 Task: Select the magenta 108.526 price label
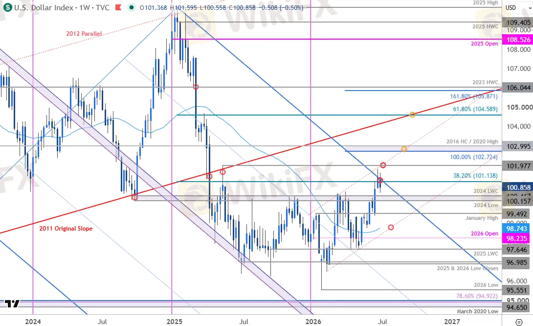tap(518, 40)
